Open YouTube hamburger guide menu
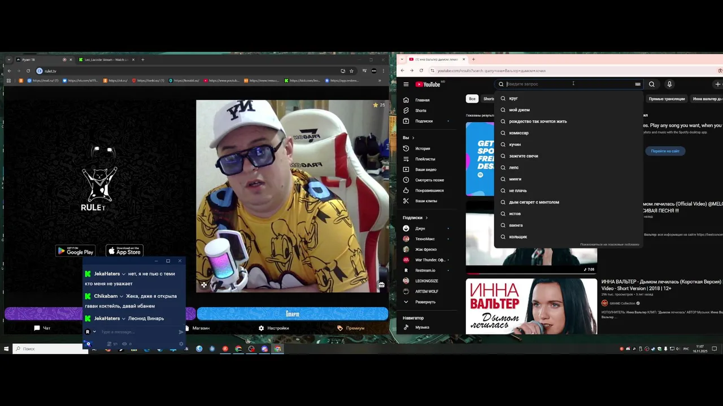723x406 pixels. 406,84
